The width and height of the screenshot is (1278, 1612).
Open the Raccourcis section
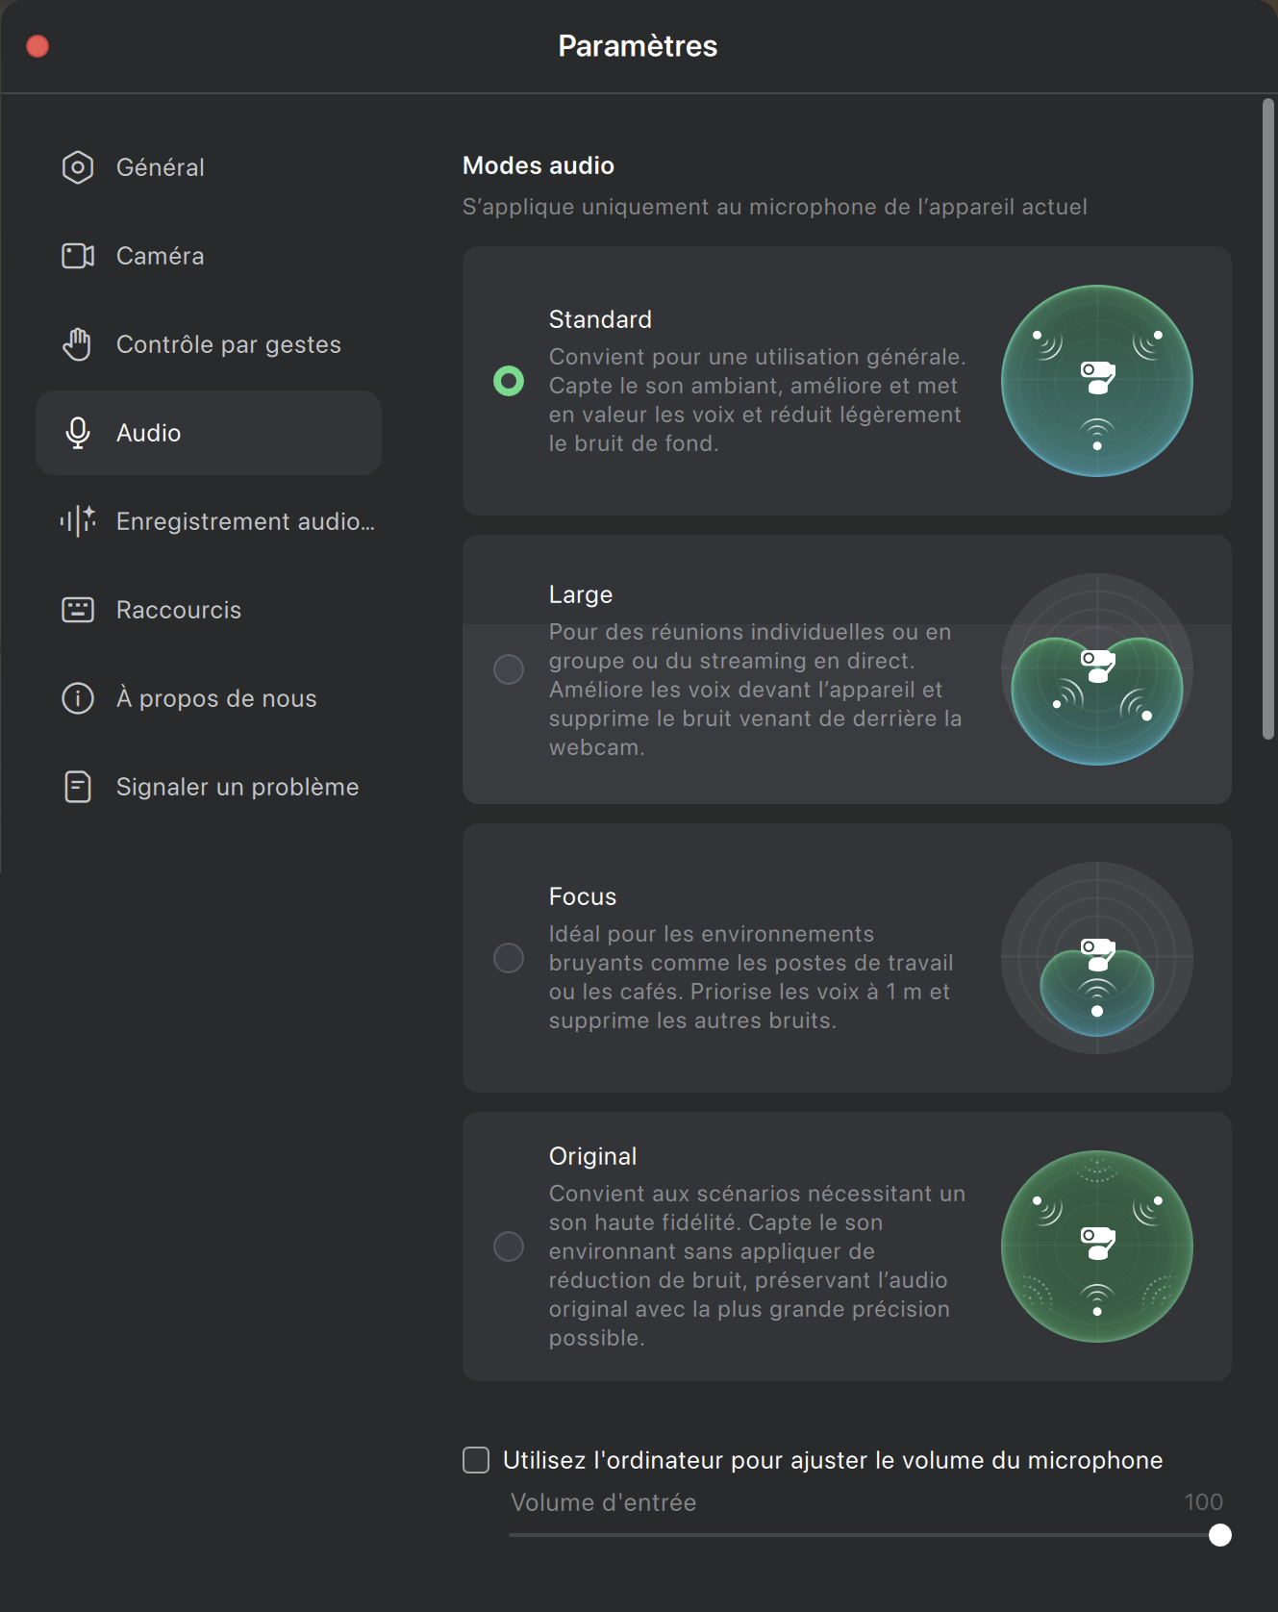point(179,610)
